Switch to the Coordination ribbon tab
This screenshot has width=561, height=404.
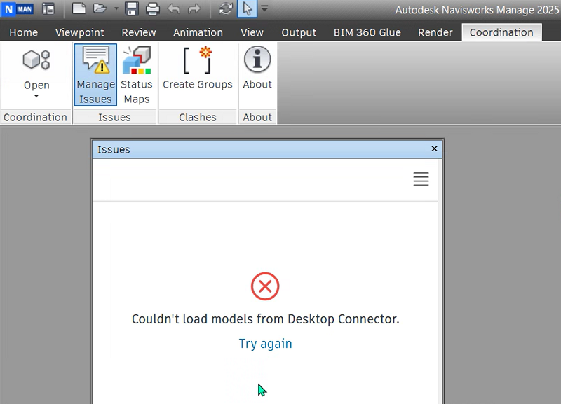501,32
